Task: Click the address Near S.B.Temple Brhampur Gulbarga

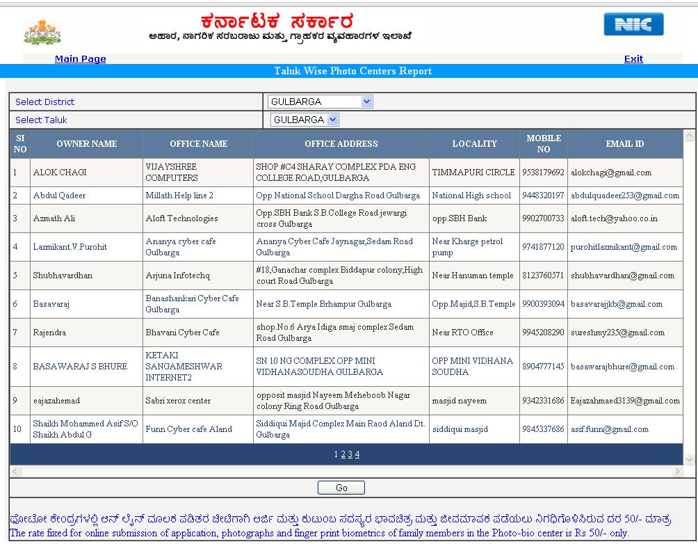Action: click(324, 304)
